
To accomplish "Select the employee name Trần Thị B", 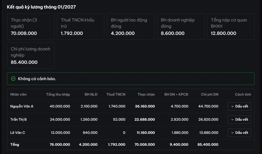I will 18,119.
